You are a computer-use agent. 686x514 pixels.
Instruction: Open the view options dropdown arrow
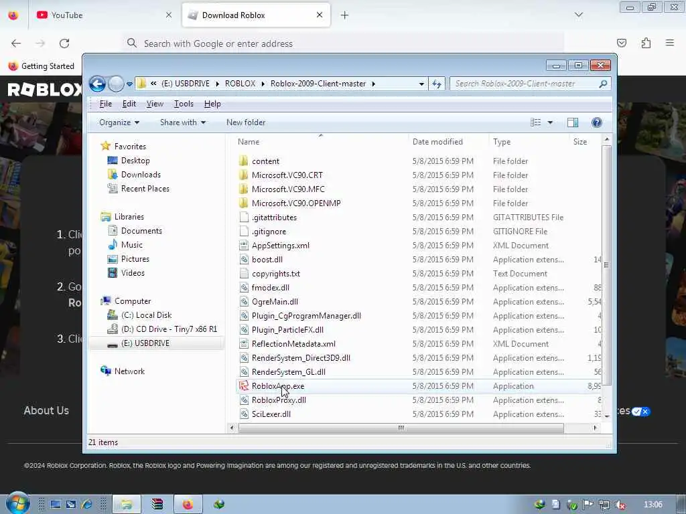pyautogui.click(x=550, y=122)
